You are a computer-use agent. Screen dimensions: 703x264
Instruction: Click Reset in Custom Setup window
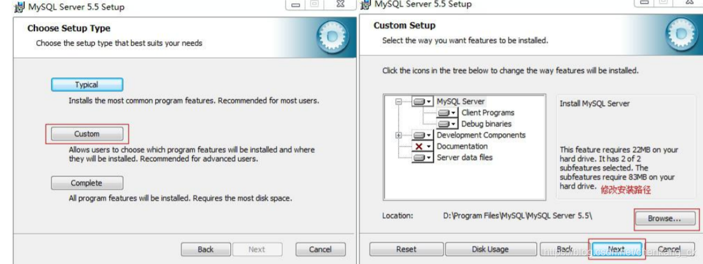tap(406, 249)
